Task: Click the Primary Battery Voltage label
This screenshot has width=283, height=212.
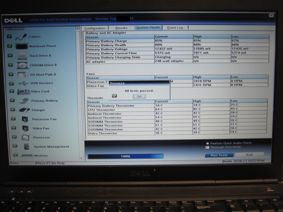Action: pos(107,49)
